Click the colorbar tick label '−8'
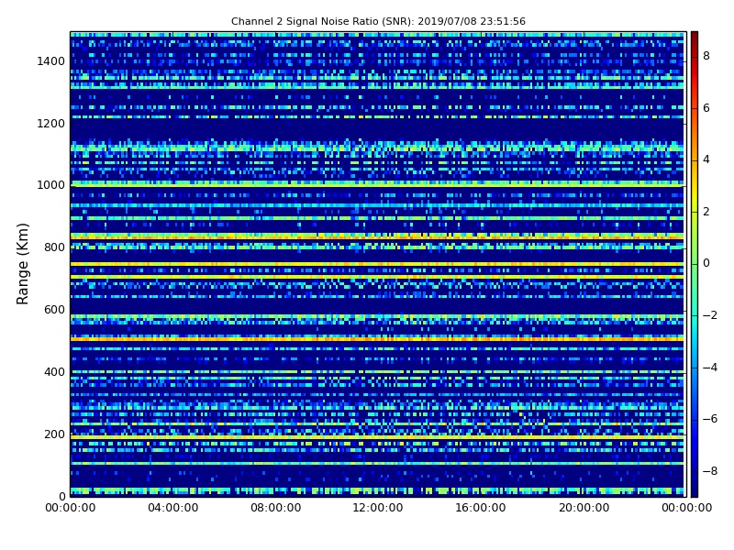 coord(710,471)
